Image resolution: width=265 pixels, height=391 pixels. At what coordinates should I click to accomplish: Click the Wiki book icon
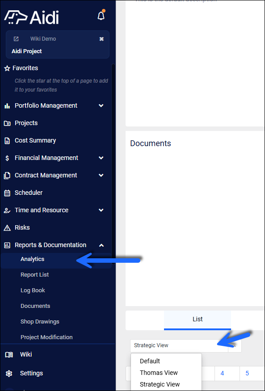pyautogui.click(x=9, y=355)
